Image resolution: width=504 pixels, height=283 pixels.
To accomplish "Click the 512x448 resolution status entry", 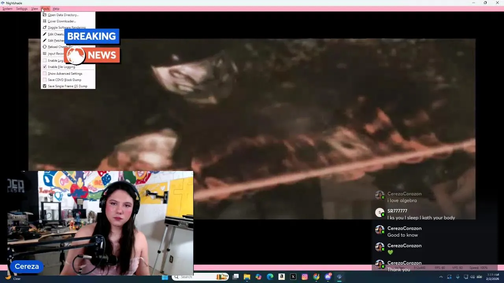I will [x=419, y=268].
